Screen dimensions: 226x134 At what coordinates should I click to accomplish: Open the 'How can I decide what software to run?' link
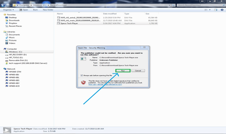[x=105, y=85]
